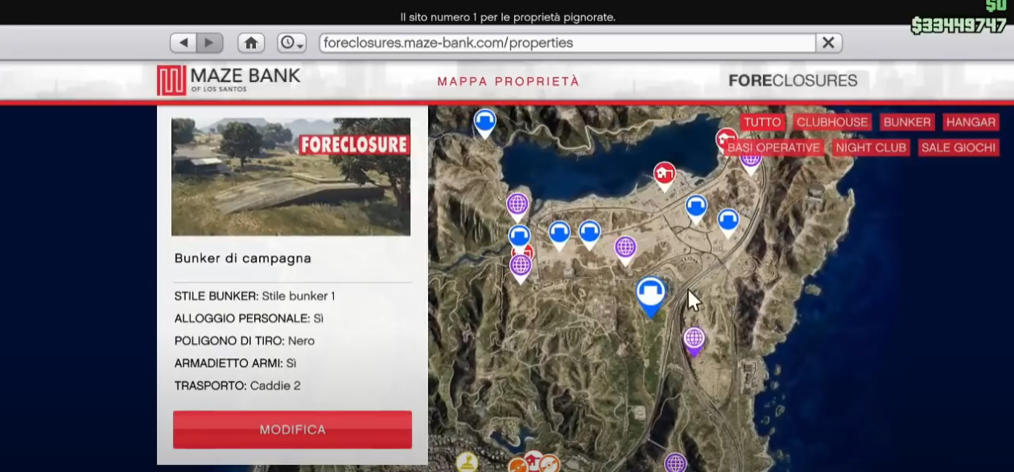Pick the blue bunker pin overlapping the red pin
The width and height of the screenshot is (1014, 472).
pyautogui.click(x=520, y=237)
